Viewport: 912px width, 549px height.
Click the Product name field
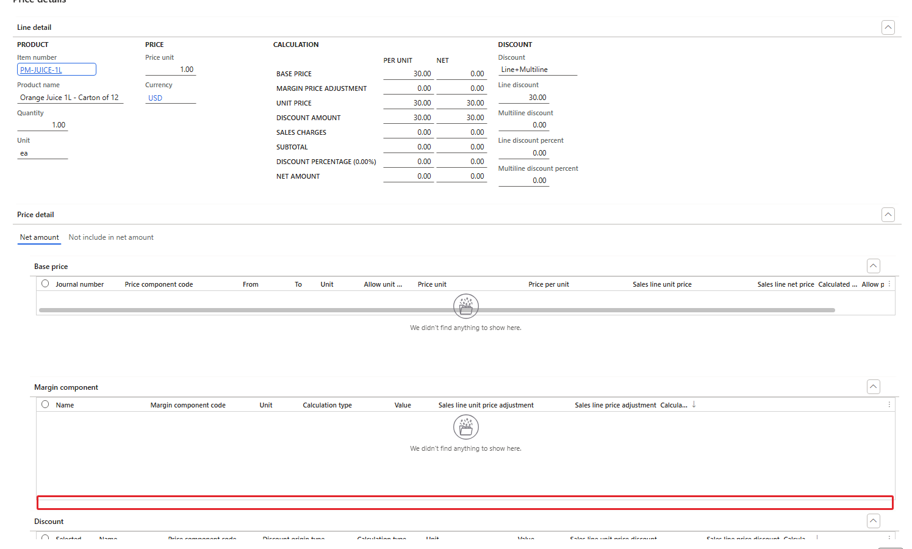click(70, 98)
